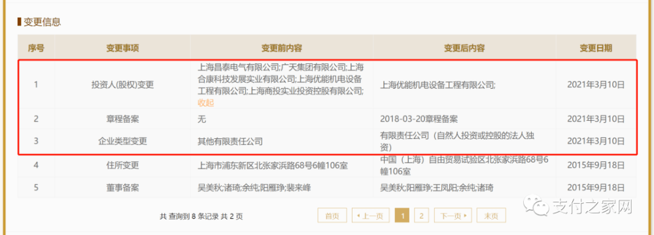The width and height of the screenshot is (654, 235).
Task: Click sequence number 5 cell
Action: (36, 188)
